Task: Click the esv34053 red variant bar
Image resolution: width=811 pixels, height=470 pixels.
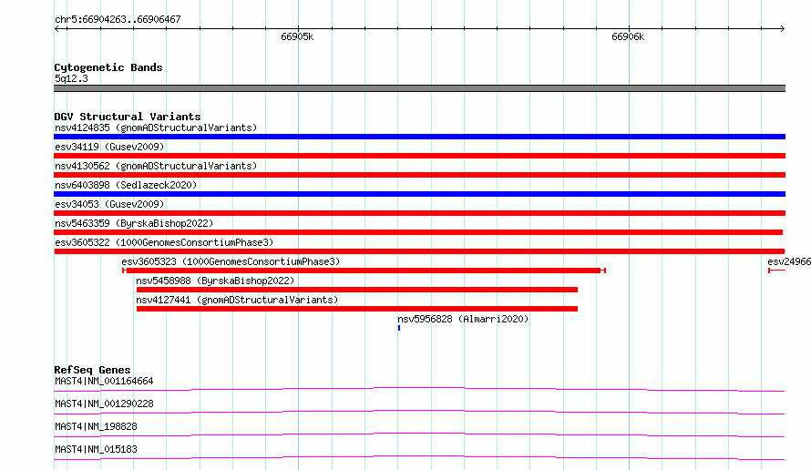Action: tap(419, 213)
